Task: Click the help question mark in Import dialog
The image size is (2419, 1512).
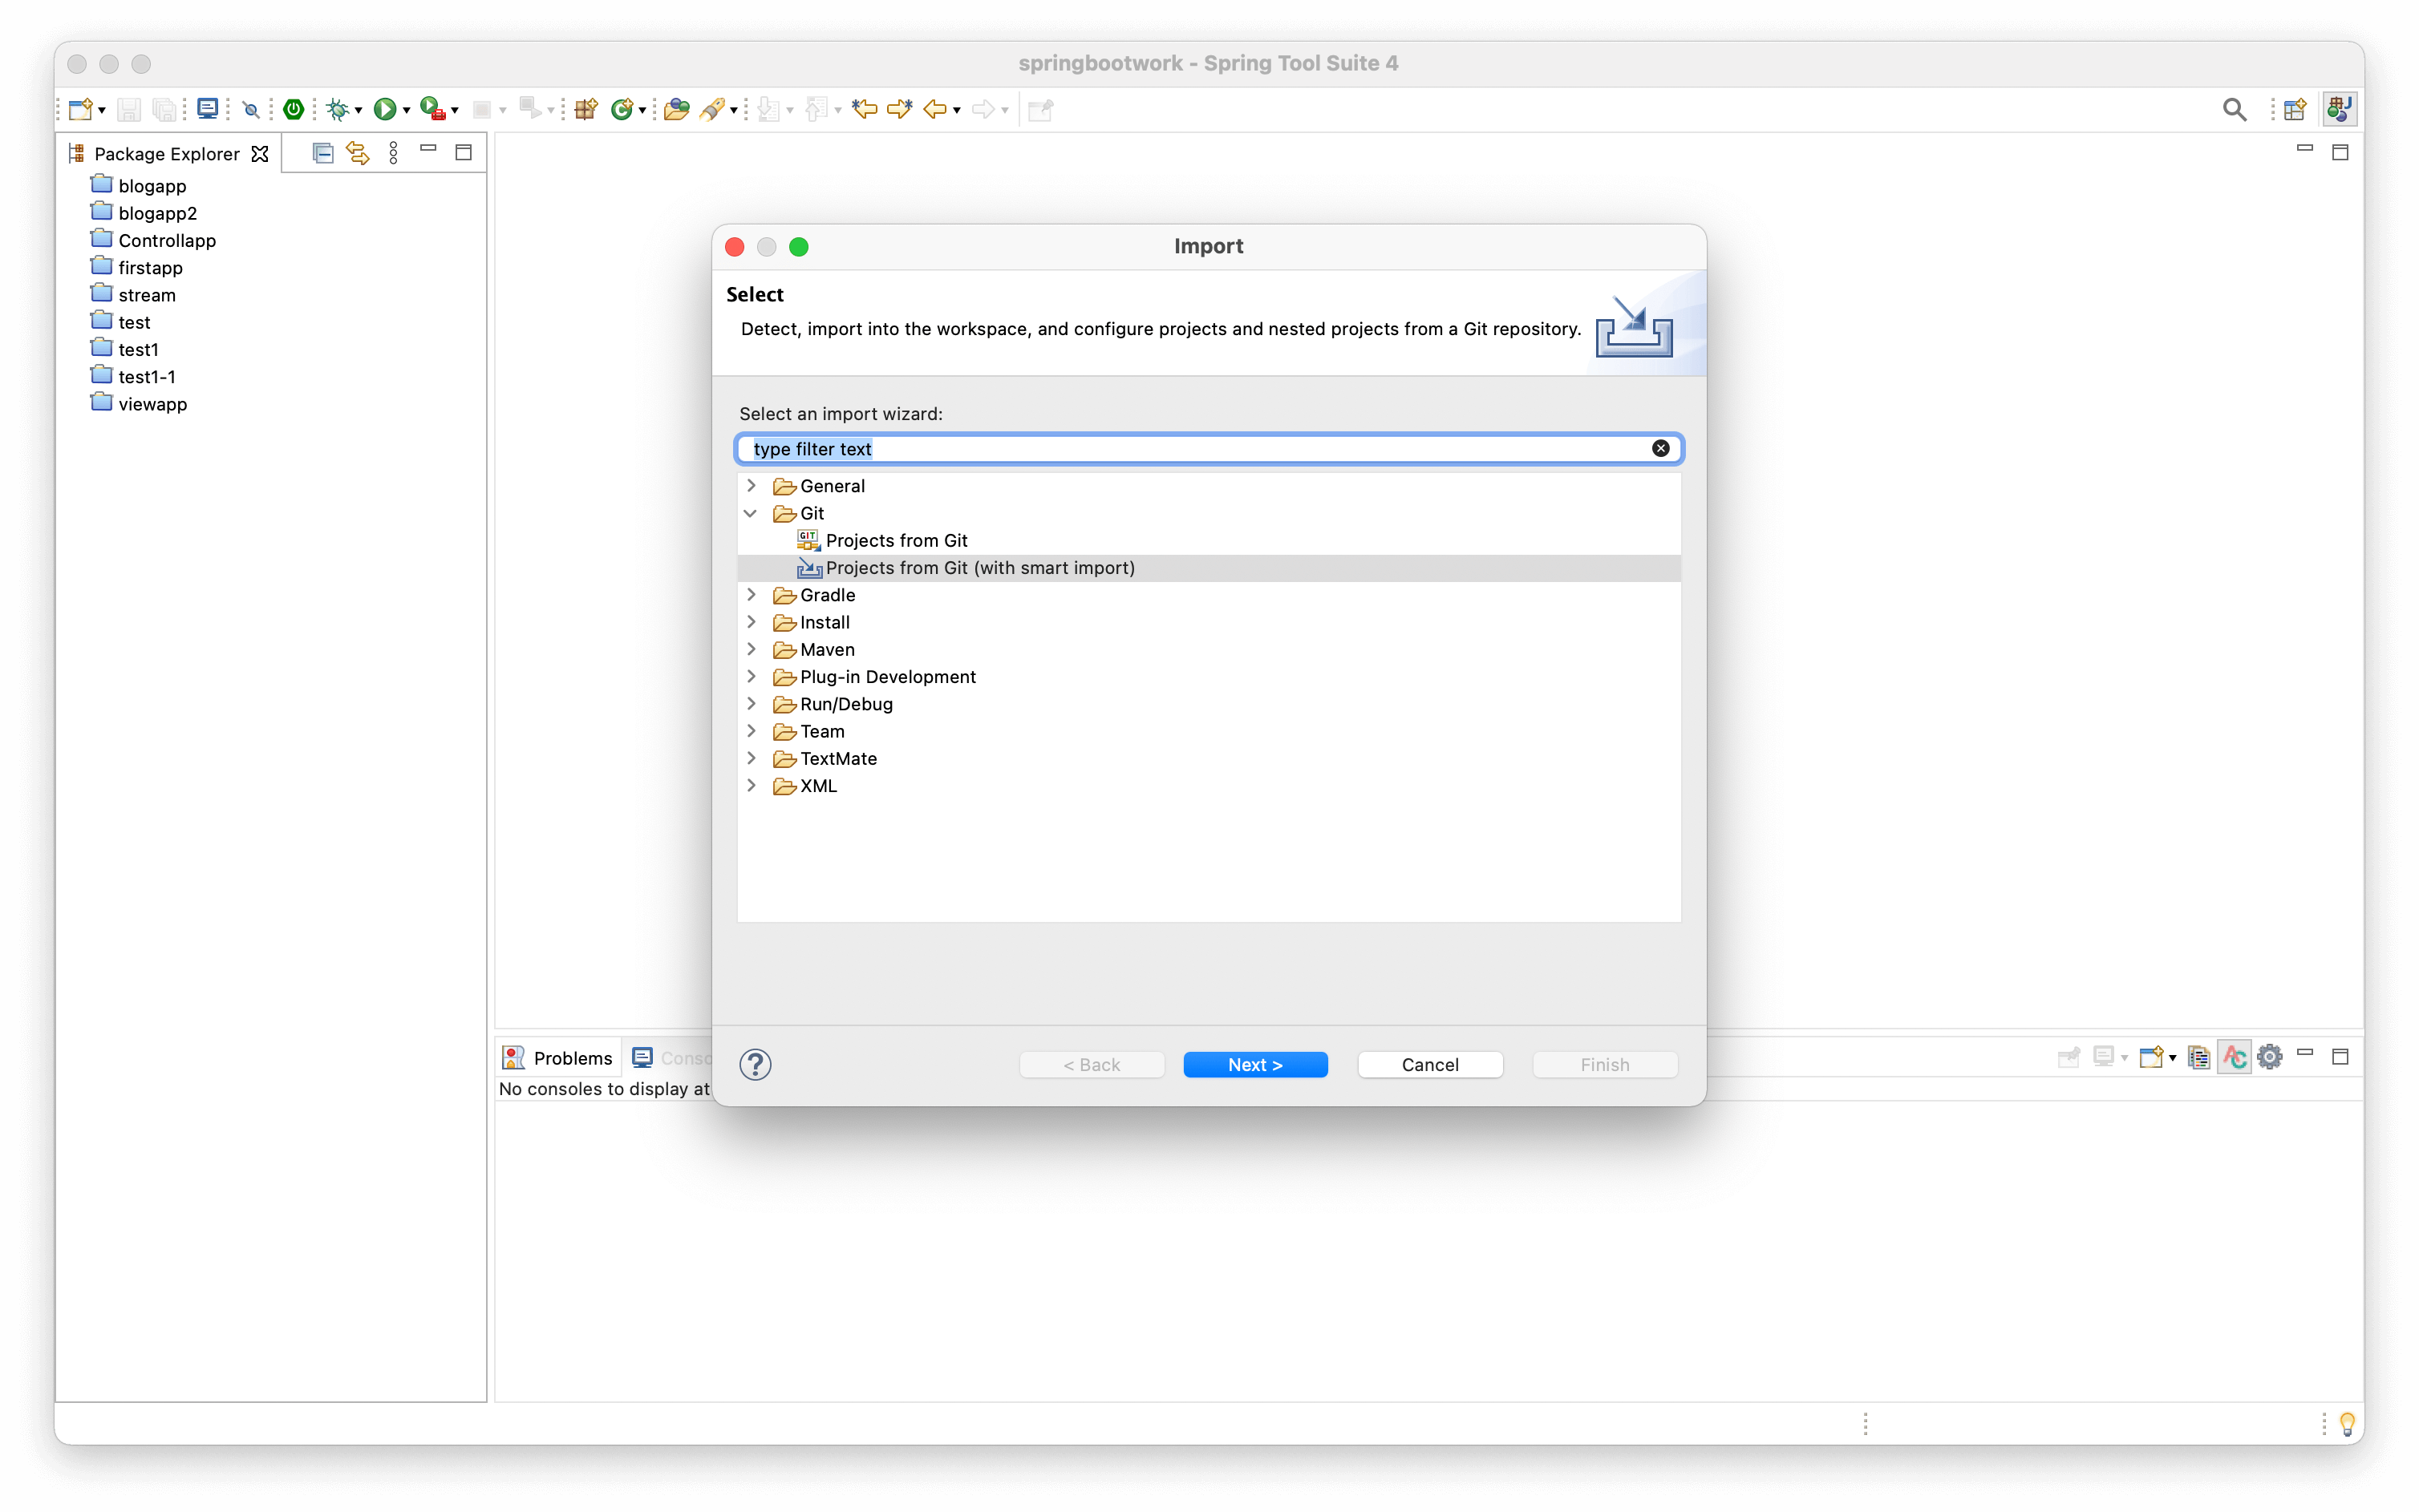Action: tap(756, 1064)
